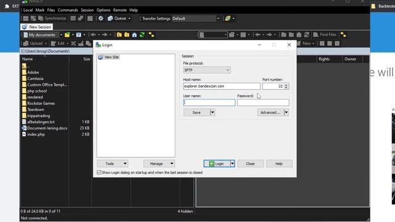
Task: Click the Owner column header in remote panel
Action: click(x=352, y=59)
